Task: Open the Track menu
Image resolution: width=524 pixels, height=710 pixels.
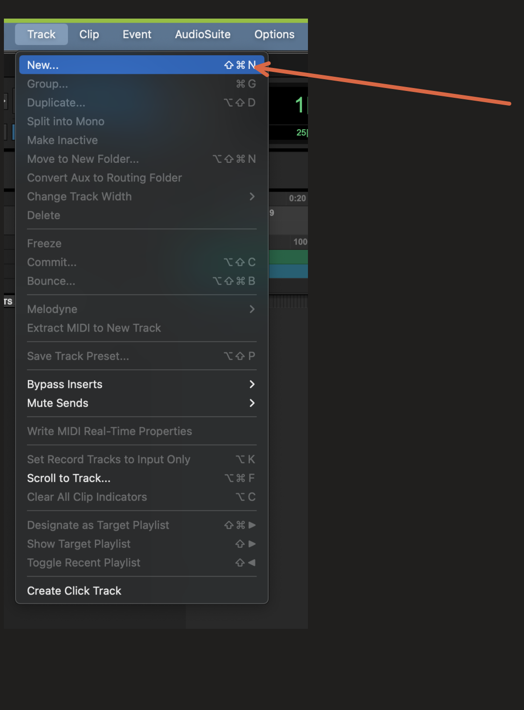Action: 42,35
